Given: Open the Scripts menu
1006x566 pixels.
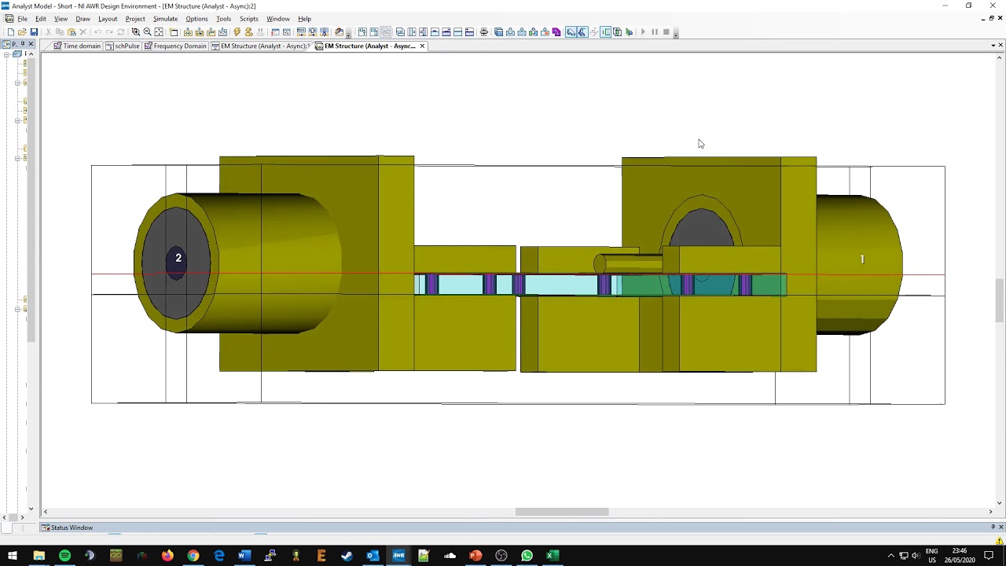Looking at the screenshot, I should 249,19.
